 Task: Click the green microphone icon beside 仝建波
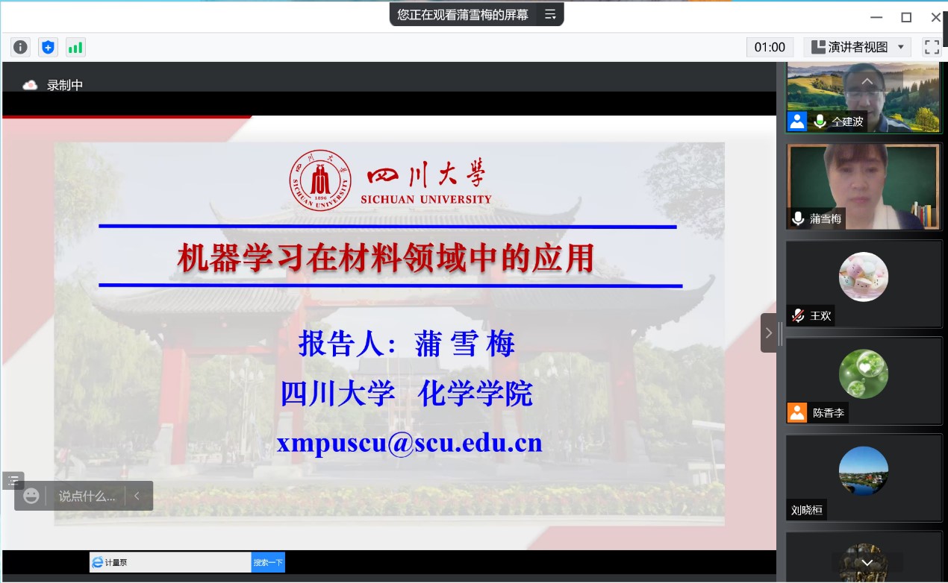pyautogui.click(x=820, y=122)
